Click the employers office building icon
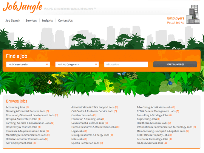This screenshot has width=204, height=153. click(x=193, y=14)
